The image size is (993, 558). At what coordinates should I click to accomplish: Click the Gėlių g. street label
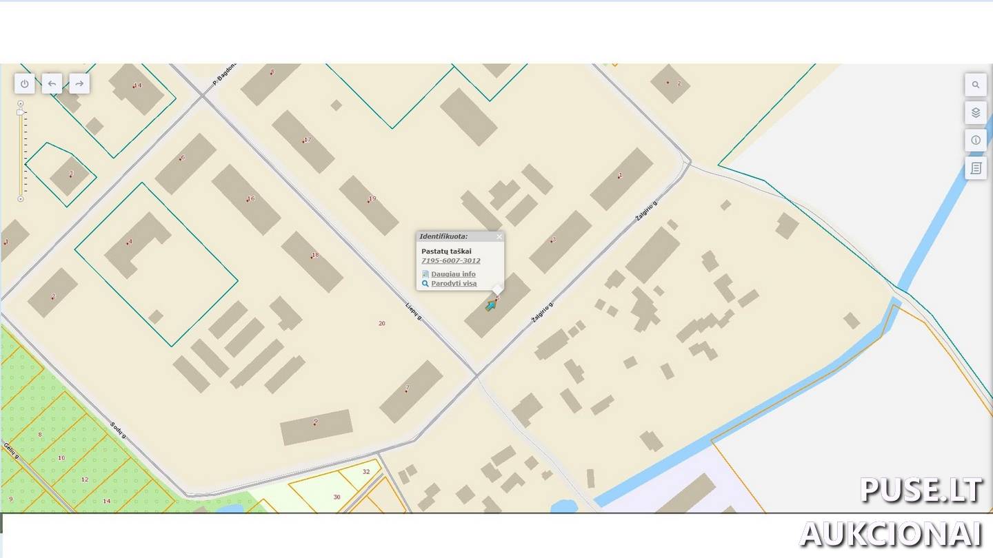tap(10, 452)
